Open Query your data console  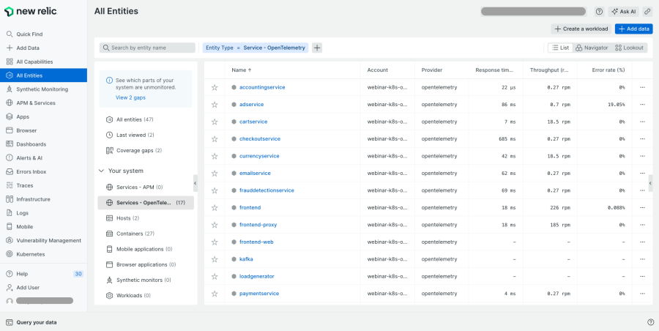tap(31, 323)
